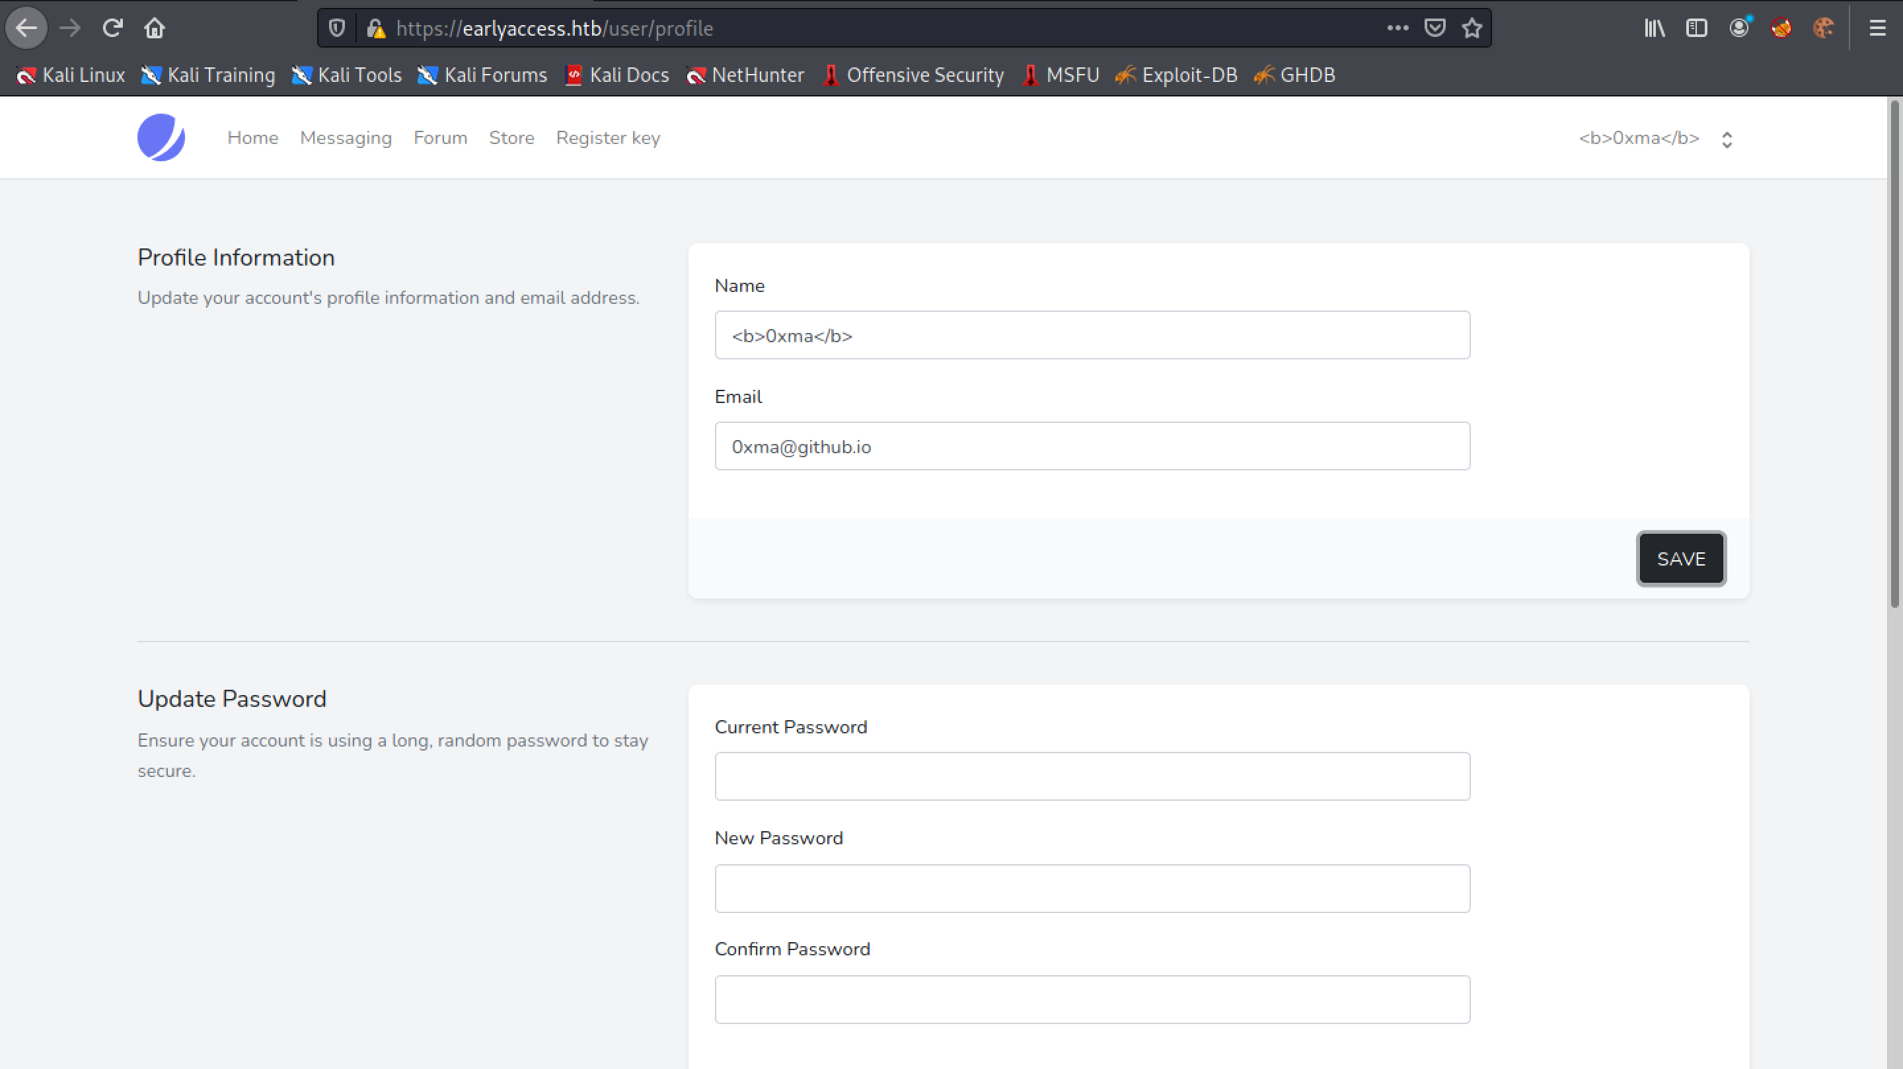Open MSFU bookmark
Image resolution: width=1903 pixels, height=1069 pixels.
1061,75
